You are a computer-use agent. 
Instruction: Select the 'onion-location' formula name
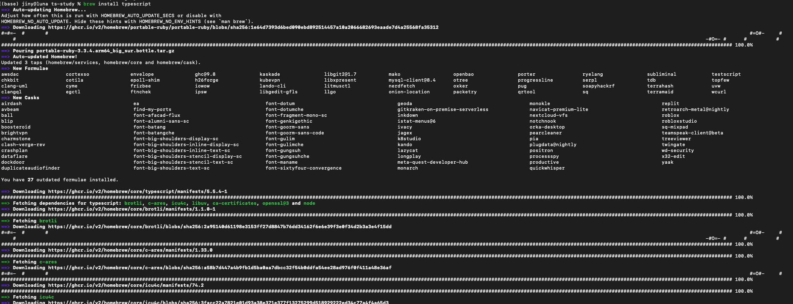click(409, 92)
